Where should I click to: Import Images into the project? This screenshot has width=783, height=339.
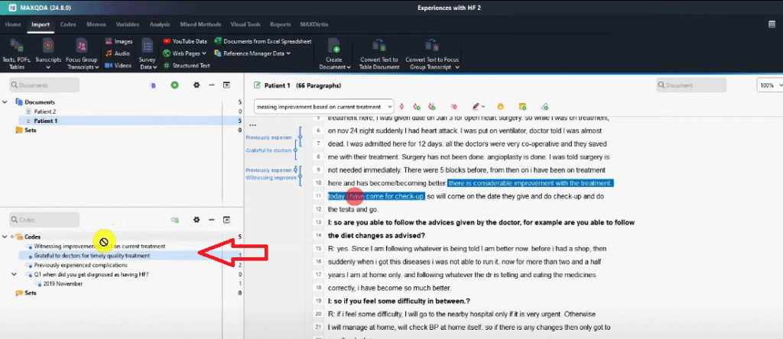[x=119, y=41]
